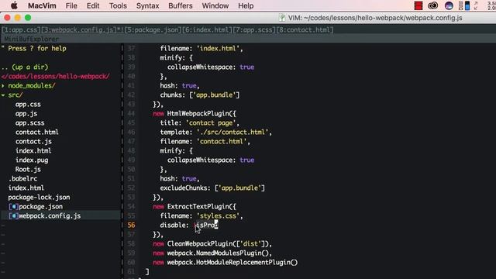Open contact.html in file tree

click(36, 133)
